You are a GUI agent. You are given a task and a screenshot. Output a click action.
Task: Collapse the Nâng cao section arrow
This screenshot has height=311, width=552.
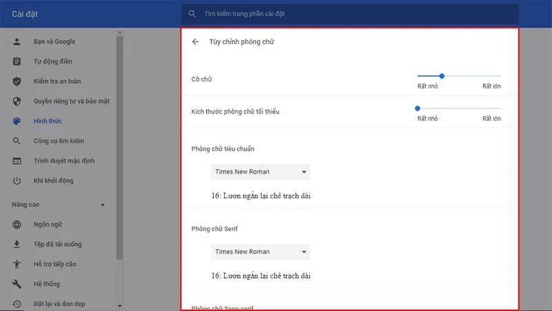click(x=102, y=205)
